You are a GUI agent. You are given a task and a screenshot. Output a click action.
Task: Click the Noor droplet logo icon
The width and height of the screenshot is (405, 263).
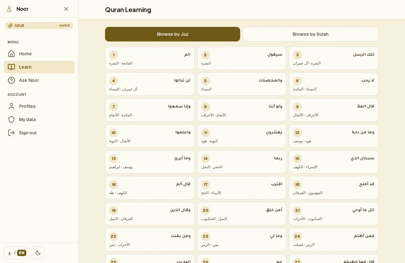(9, 9)
